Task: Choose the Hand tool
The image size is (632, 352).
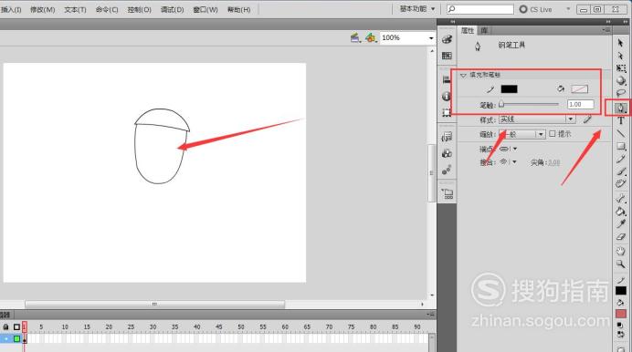Action: (621, 252)
